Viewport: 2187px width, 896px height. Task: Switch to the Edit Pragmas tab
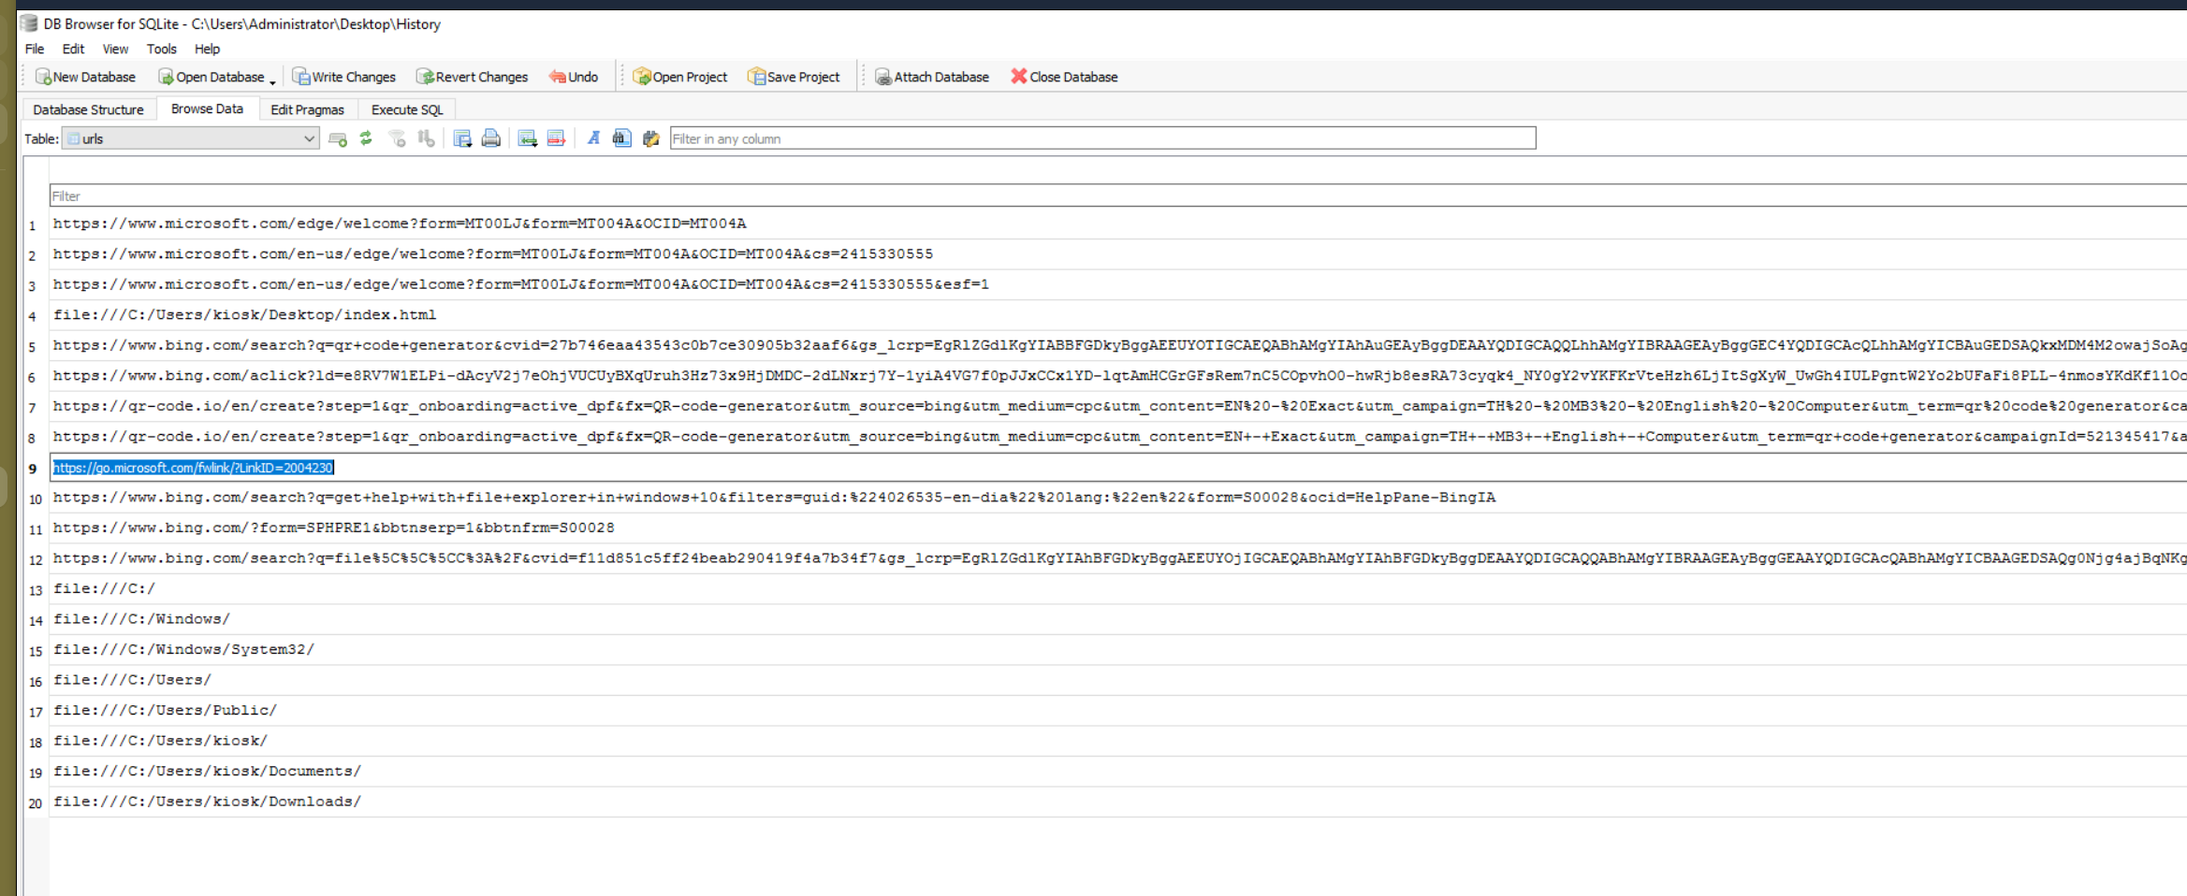(x=307, y=109)
